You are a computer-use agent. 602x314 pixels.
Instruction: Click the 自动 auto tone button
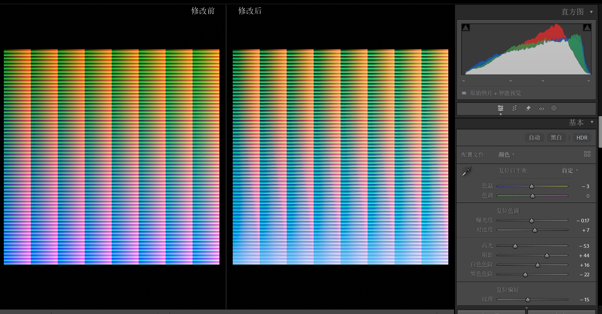534,138
